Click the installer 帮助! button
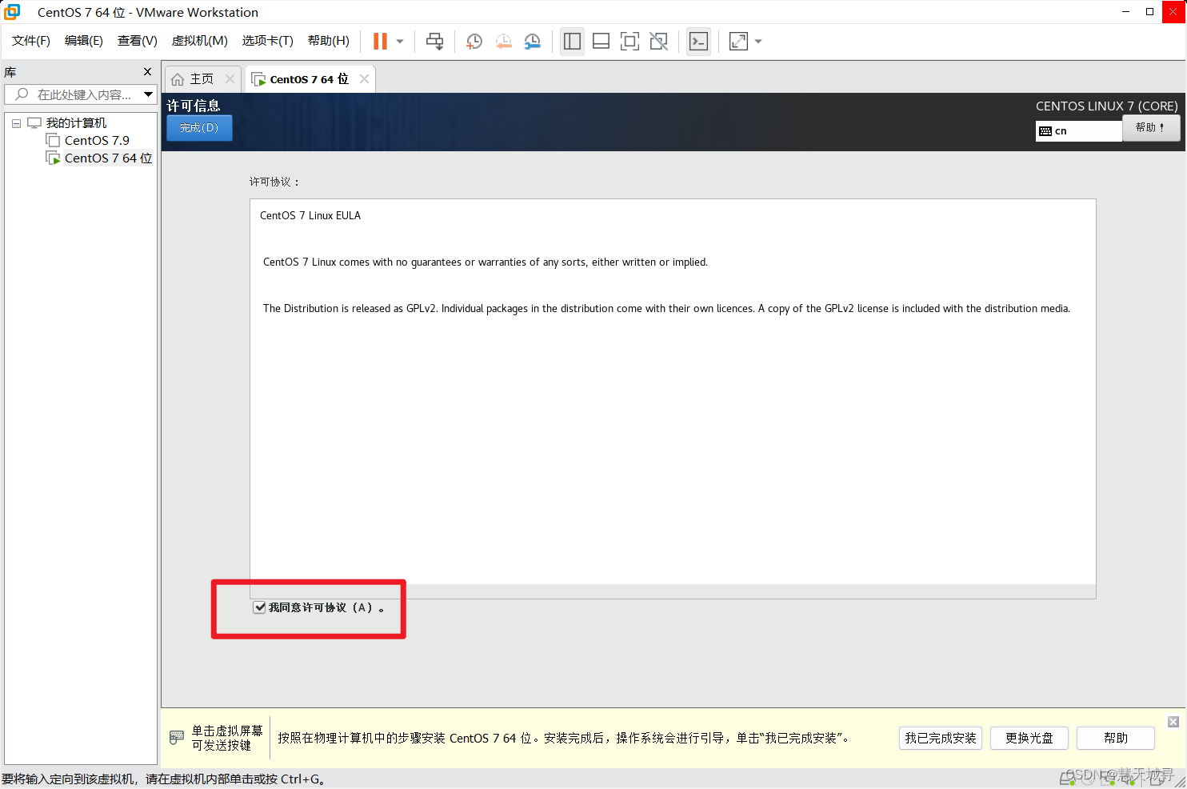 click(1150, 128)
